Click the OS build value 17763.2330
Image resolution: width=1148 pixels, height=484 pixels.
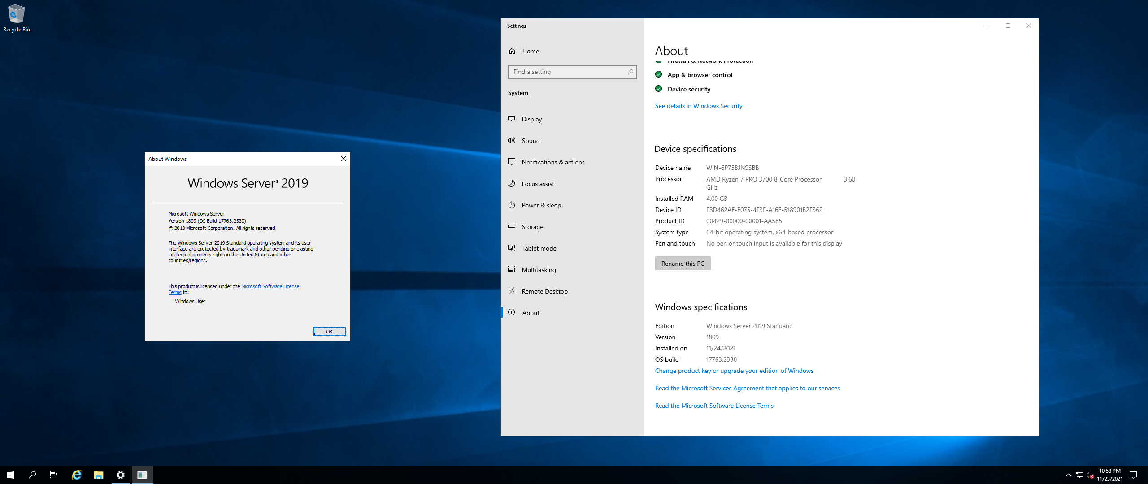point(721,359)
